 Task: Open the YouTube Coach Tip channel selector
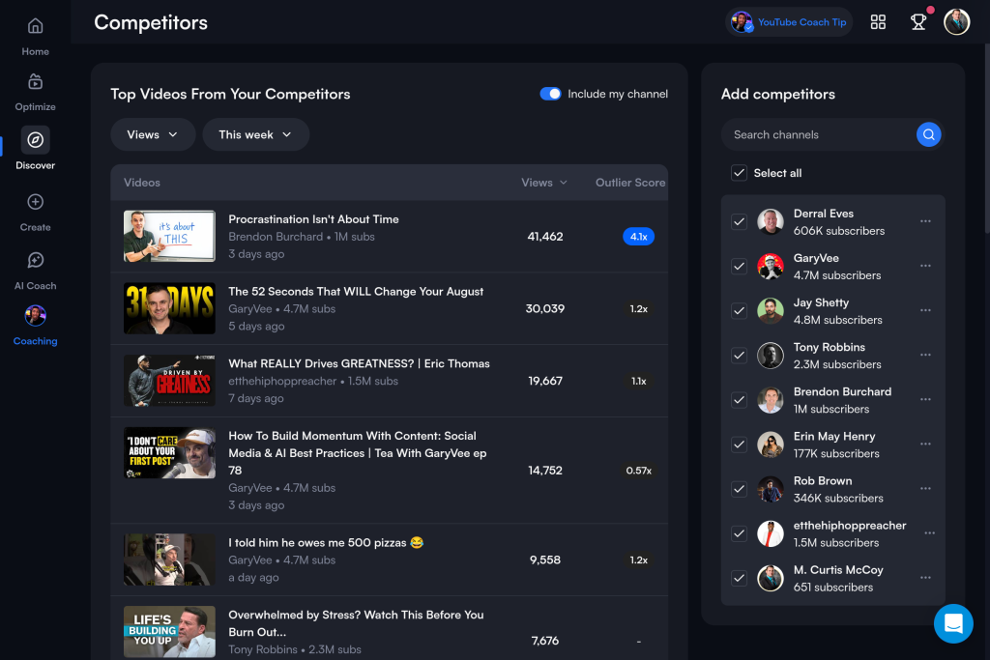point(789,22)
